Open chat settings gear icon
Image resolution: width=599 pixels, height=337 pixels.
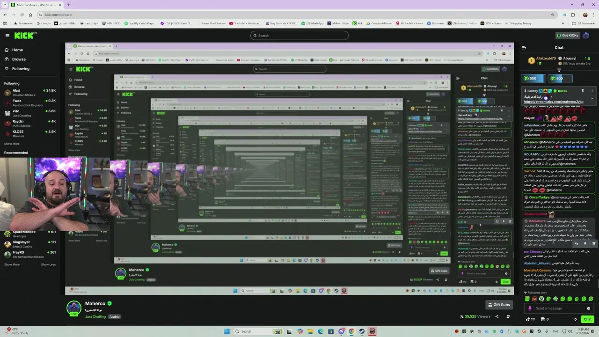click(576, 319)
